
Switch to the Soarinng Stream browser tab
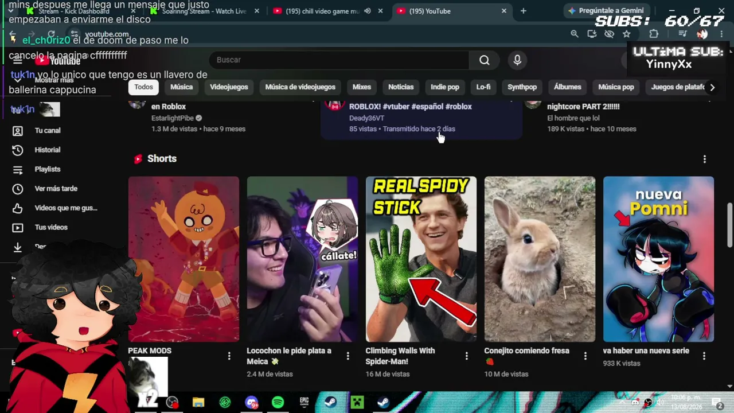pos(204,11)
